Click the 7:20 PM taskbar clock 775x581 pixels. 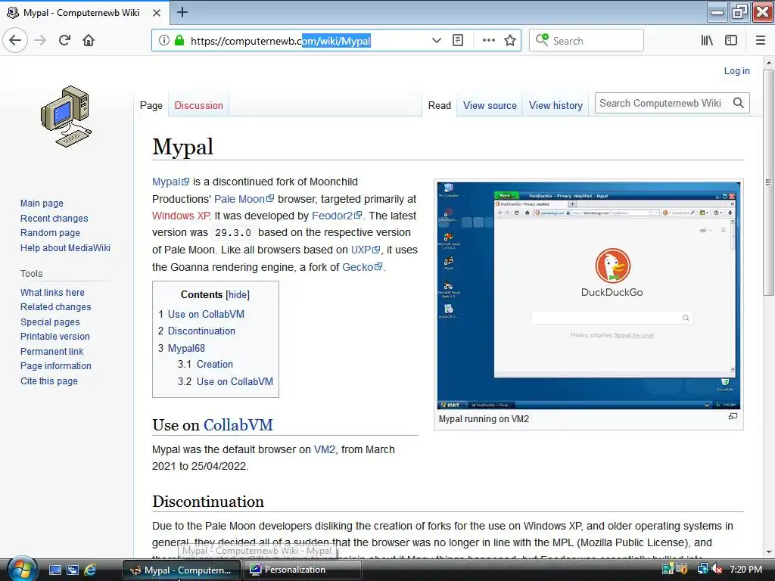point(745,569)
